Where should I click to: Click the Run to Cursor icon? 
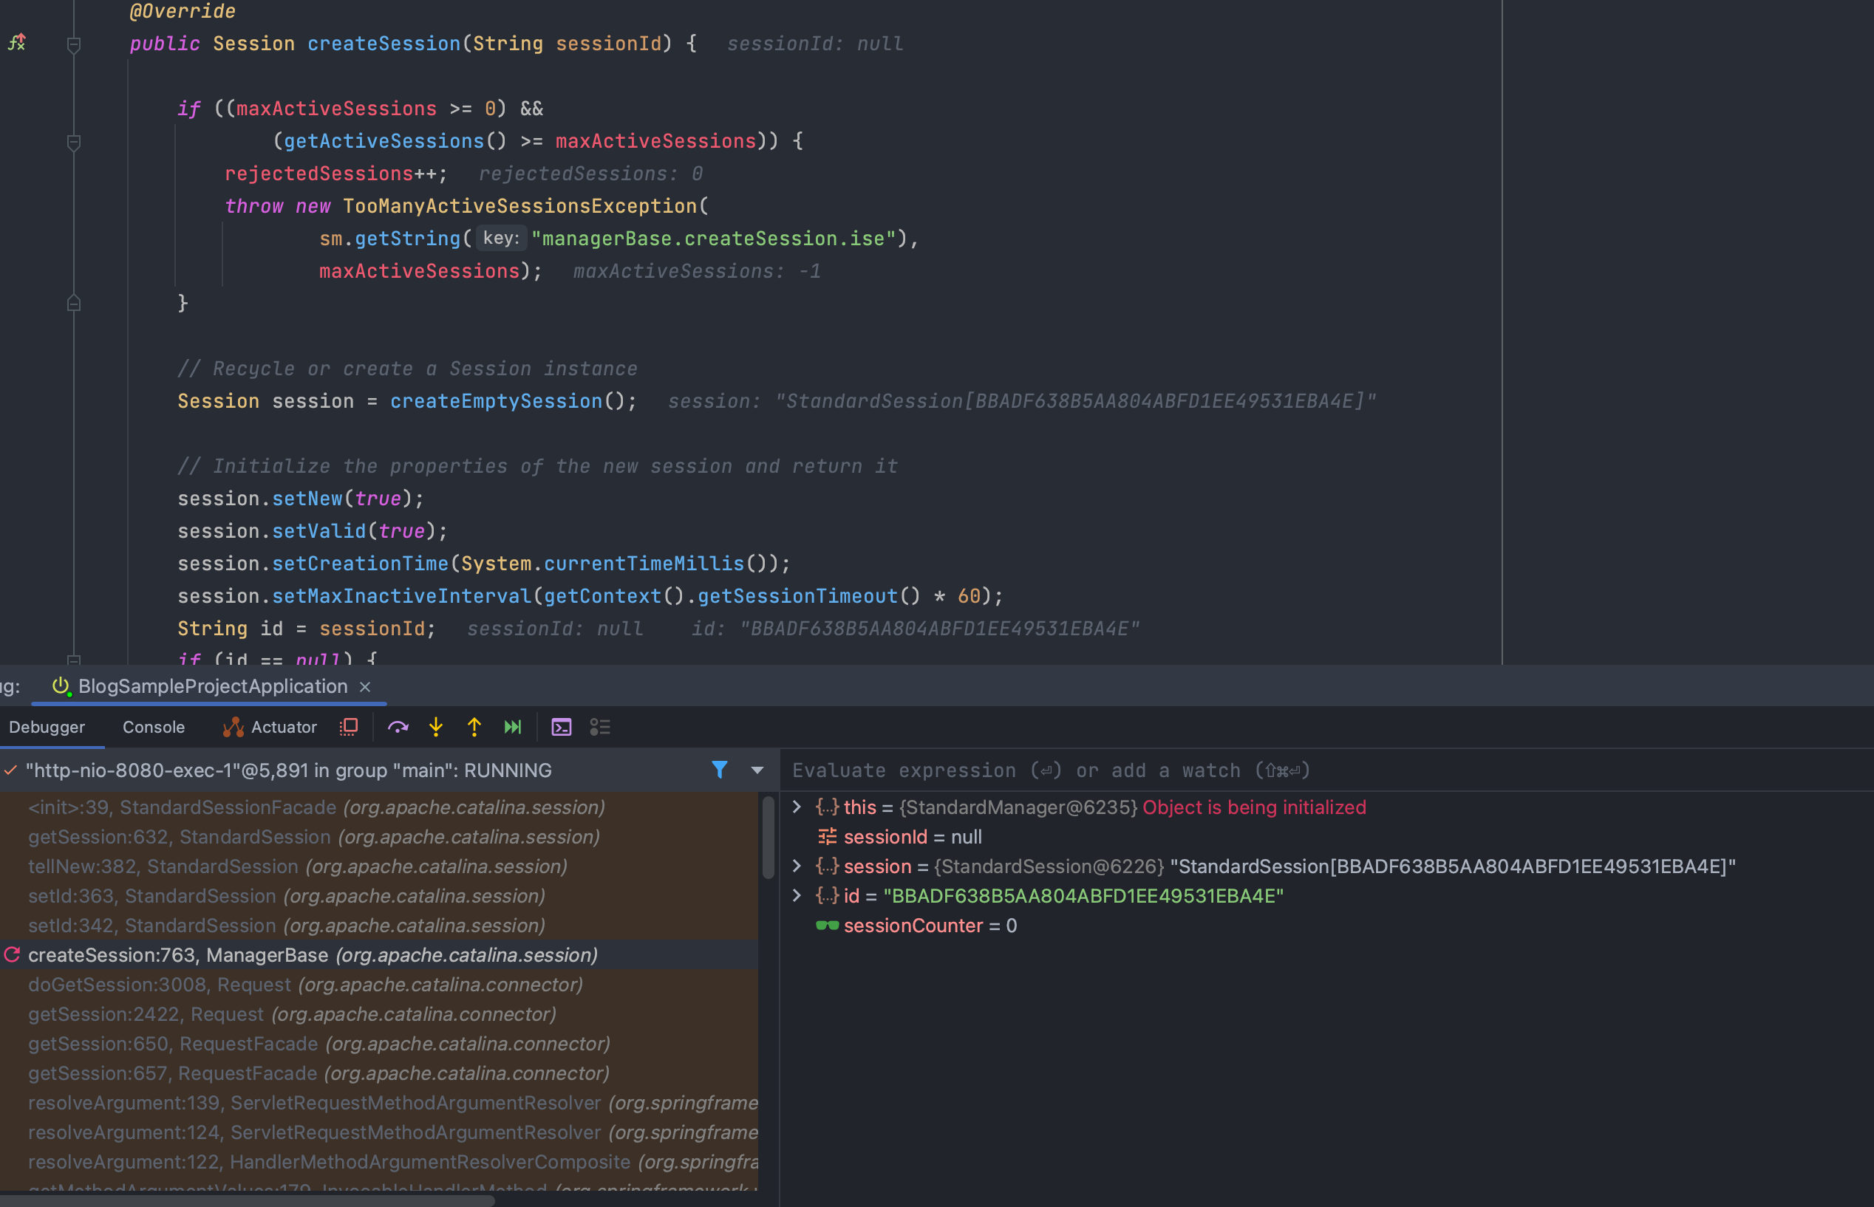[513, 728]
